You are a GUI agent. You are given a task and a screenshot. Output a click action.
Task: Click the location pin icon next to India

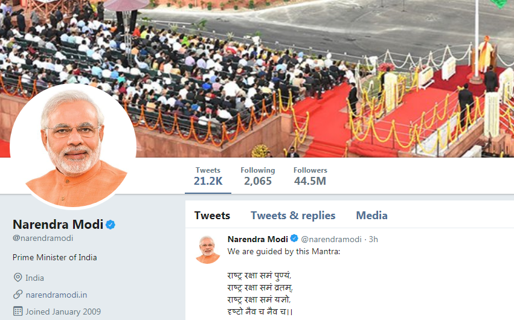click(x=18, y=278)
